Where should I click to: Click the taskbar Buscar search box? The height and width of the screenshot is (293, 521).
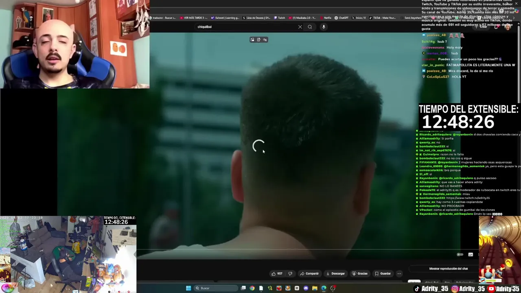[216, 288]
